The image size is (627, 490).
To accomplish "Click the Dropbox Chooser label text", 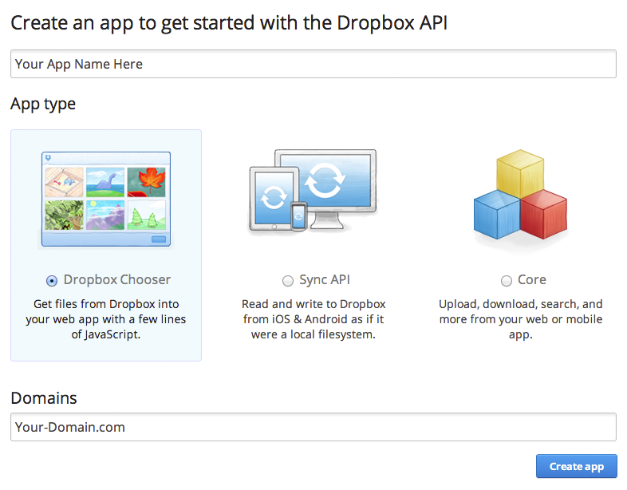I will 117,279.
